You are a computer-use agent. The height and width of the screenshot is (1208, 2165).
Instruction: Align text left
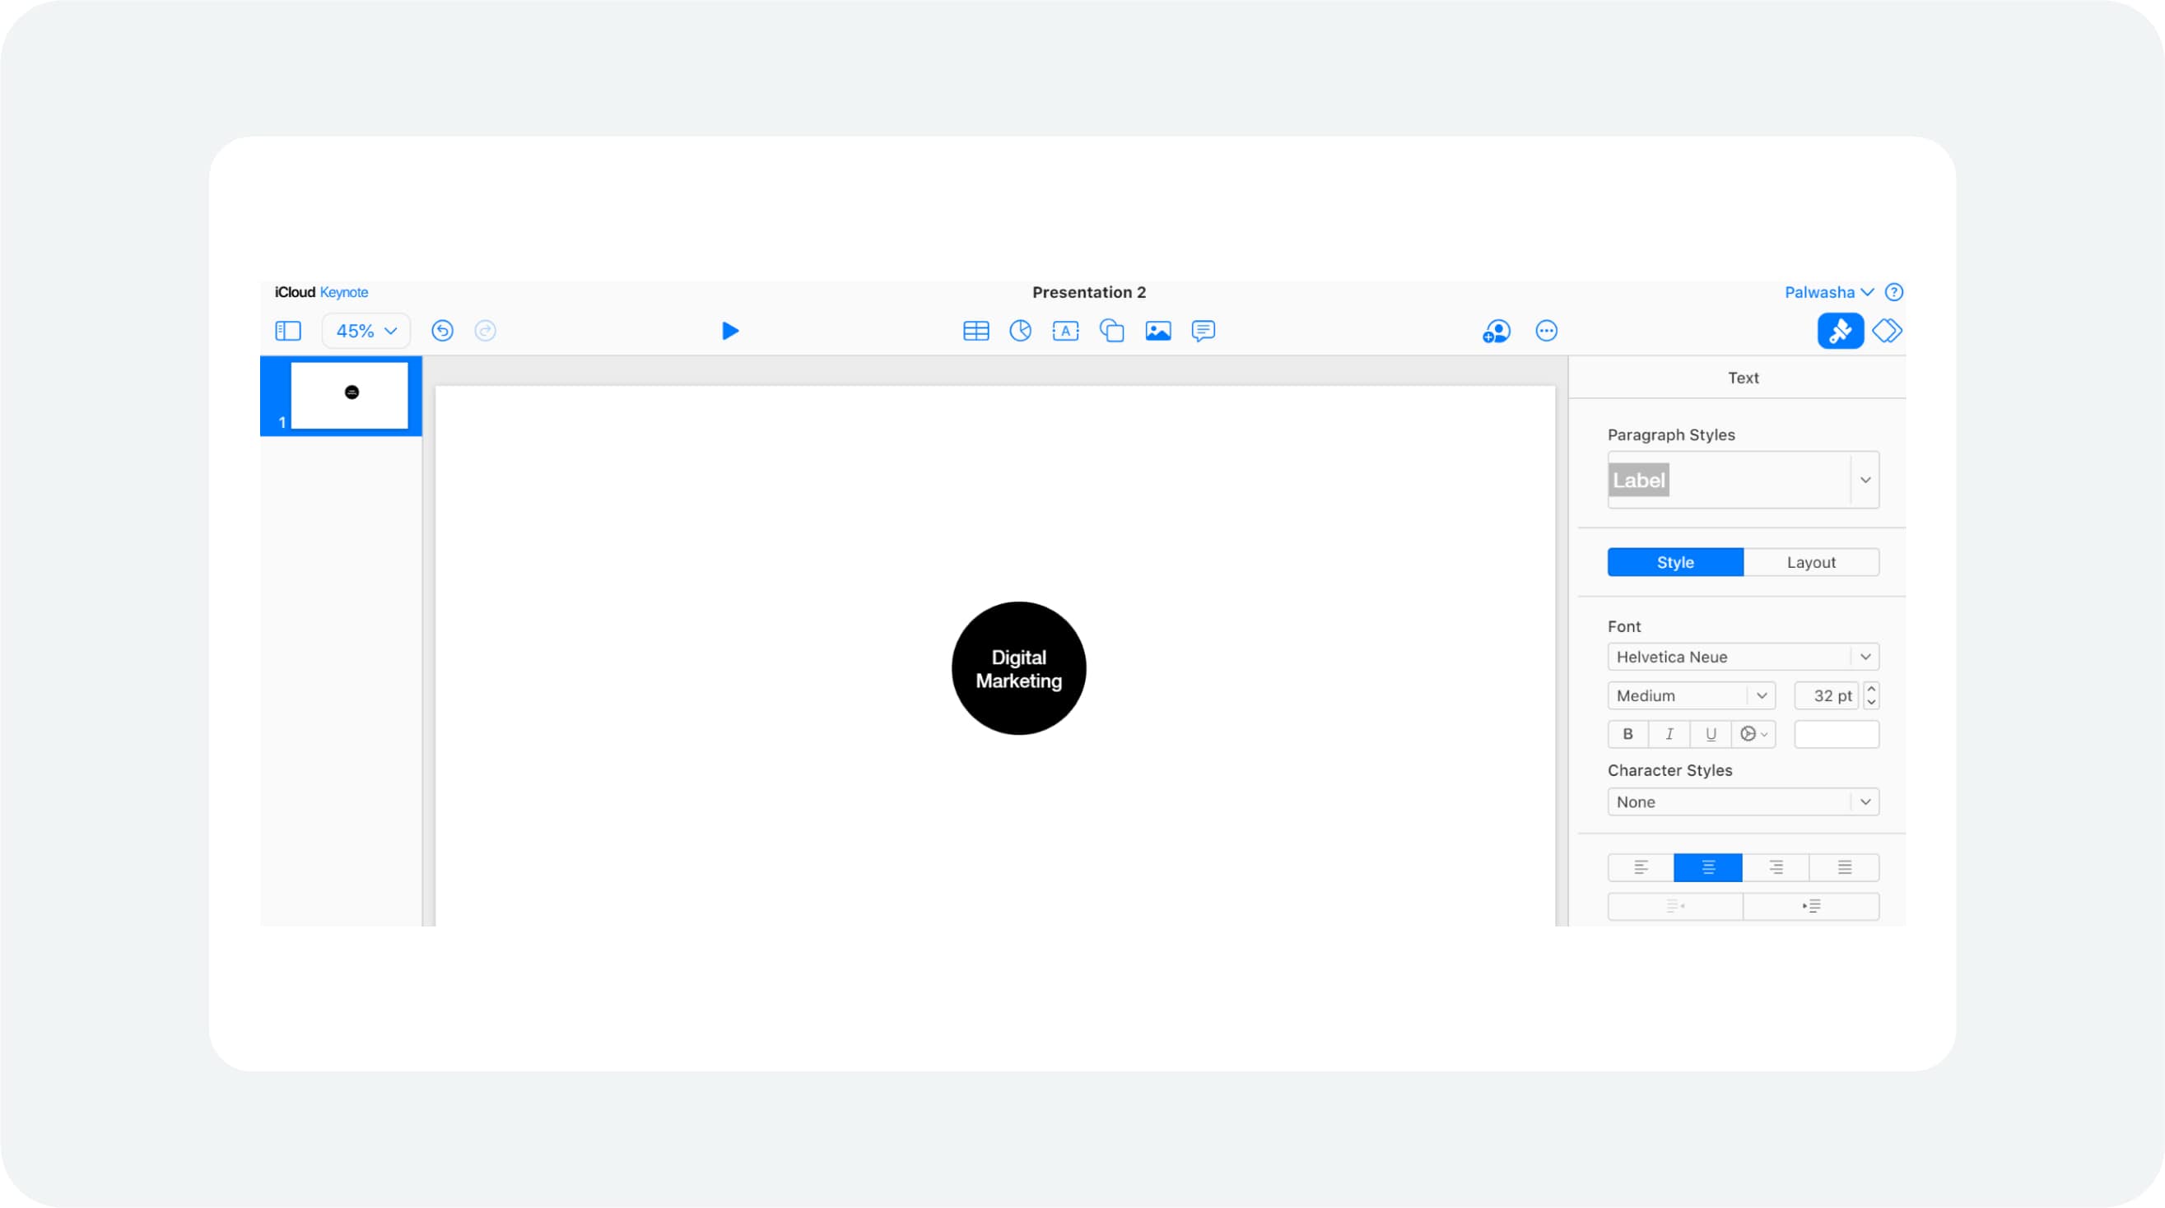[1641, 868]
